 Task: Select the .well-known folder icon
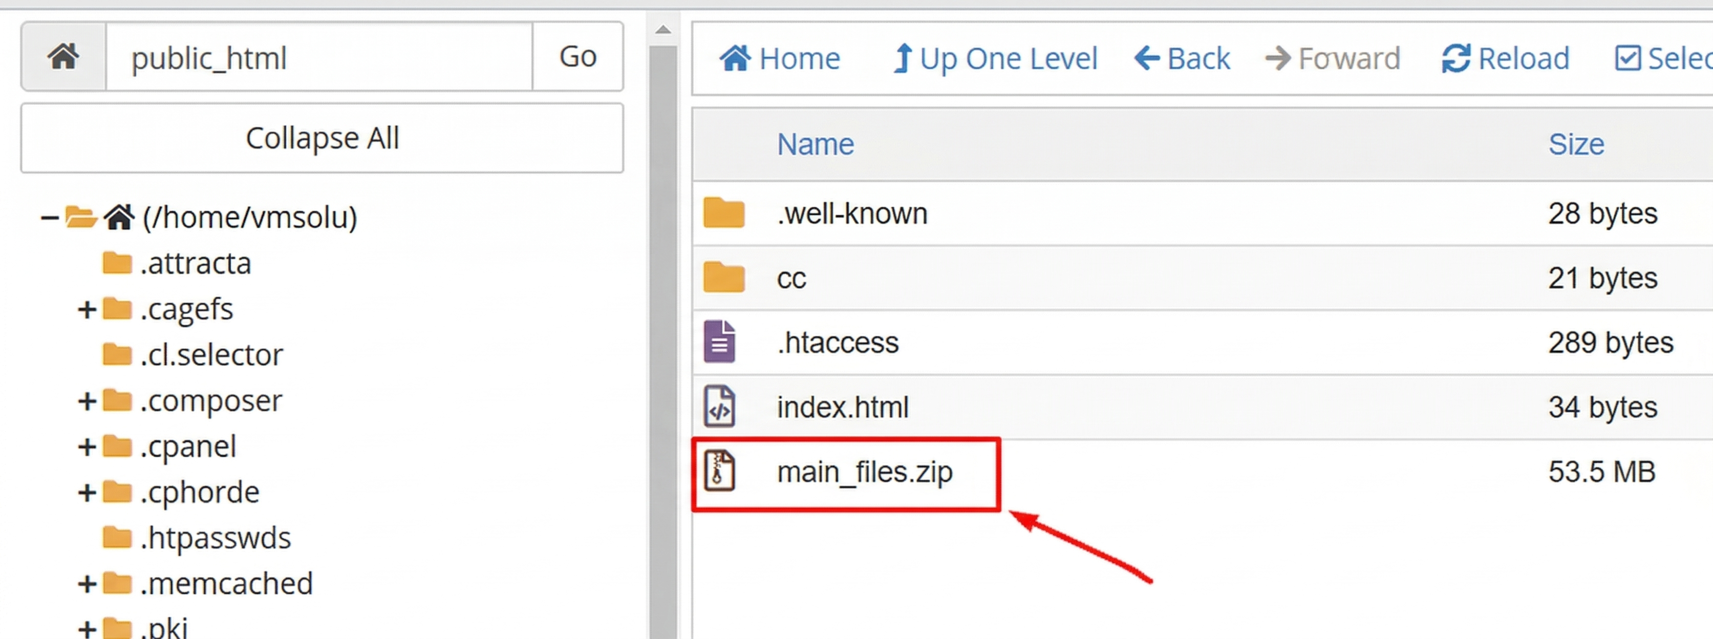pyautogui.click(x=723, y=213)
